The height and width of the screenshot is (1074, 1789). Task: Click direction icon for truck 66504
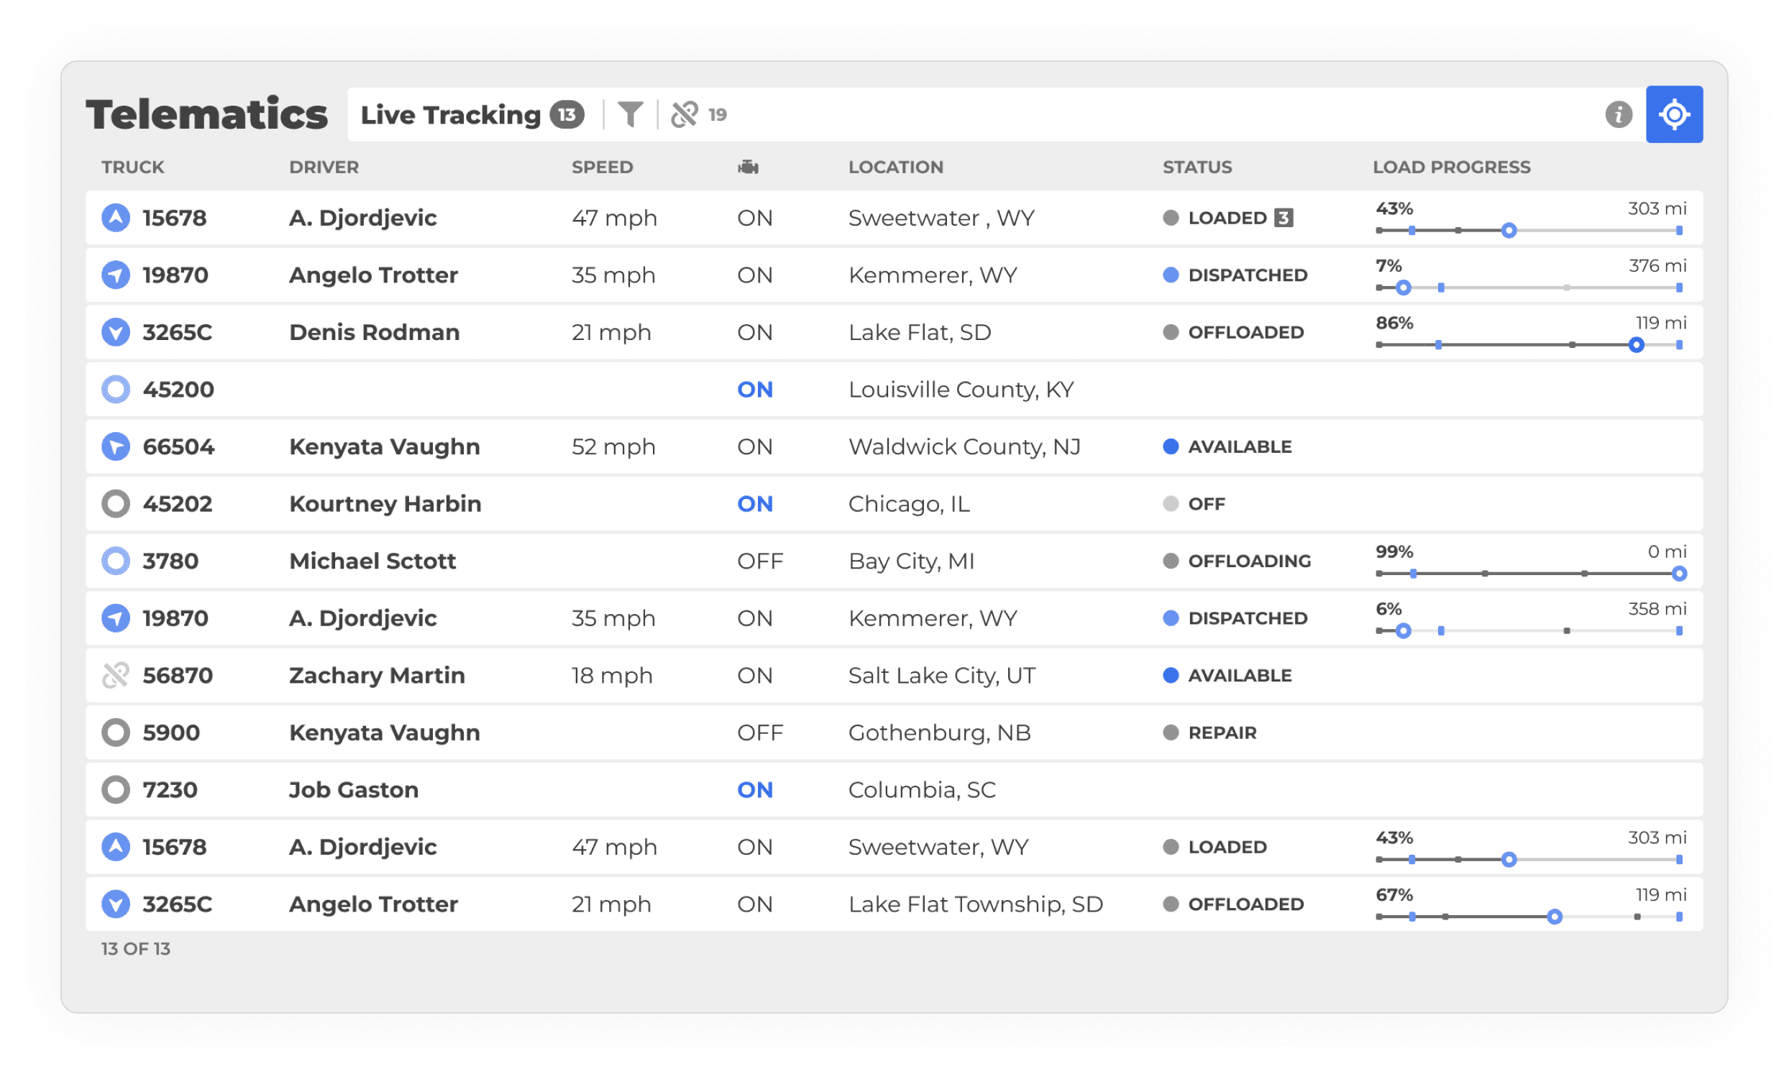(116, 446)
